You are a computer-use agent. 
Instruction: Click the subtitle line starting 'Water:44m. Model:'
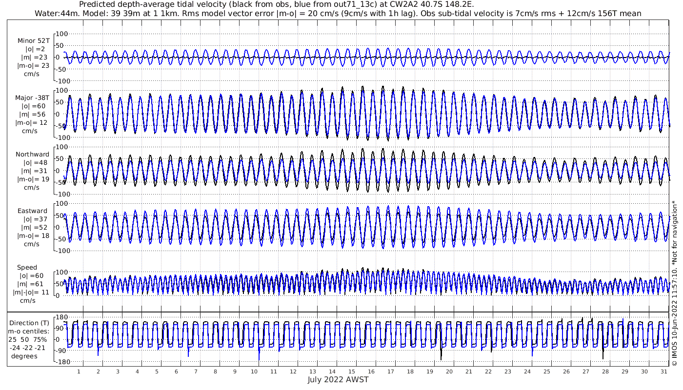tap(338, 13)
